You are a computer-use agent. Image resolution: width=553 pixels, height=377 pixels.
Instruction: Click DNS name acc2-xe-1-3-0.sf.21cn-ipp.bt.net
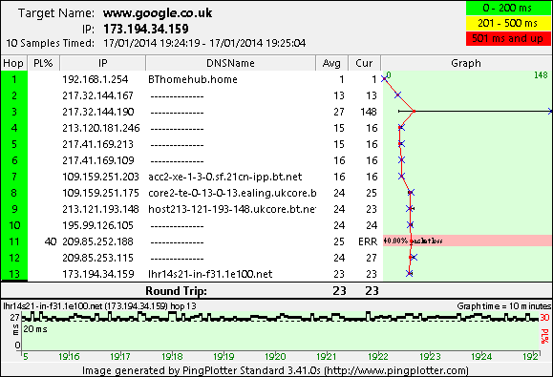(225, 177)
